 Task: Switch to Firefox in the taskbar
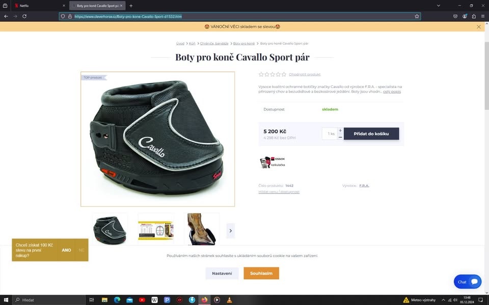[204, 300]
